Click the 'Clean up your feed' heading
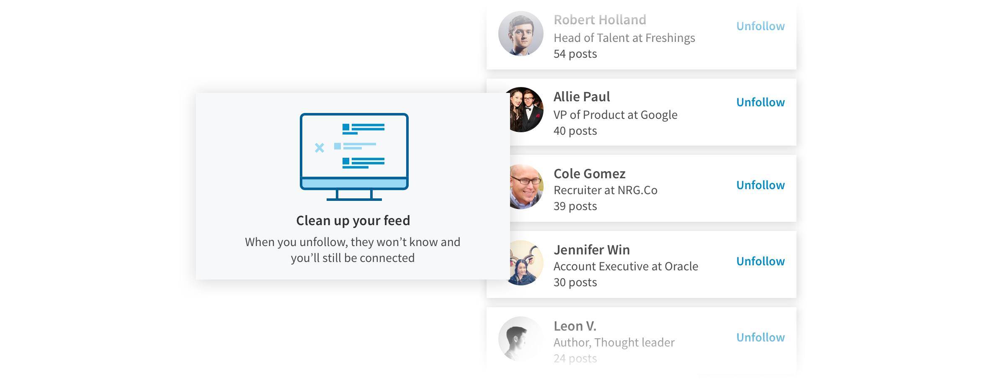 click(x=353, y=221)
